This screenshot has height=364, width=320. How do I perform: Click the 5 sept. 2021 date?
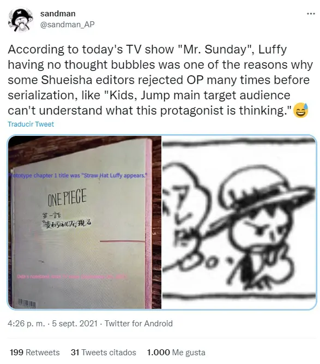(75, 324)
